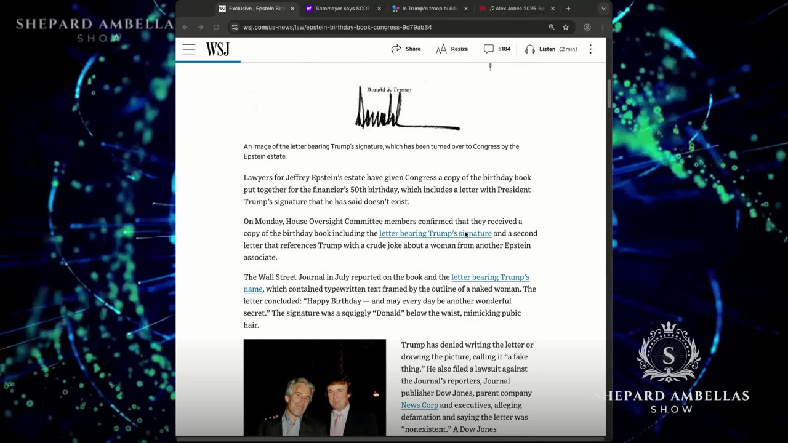Open the WSJ hamburger menu

(188, 49)
